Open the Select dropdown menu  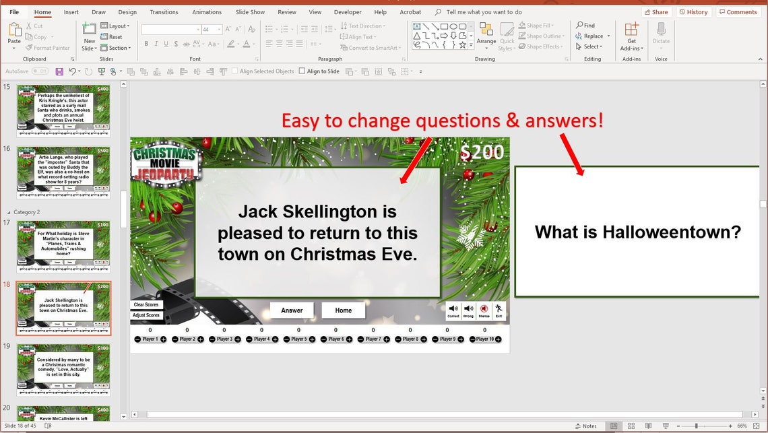591,46
